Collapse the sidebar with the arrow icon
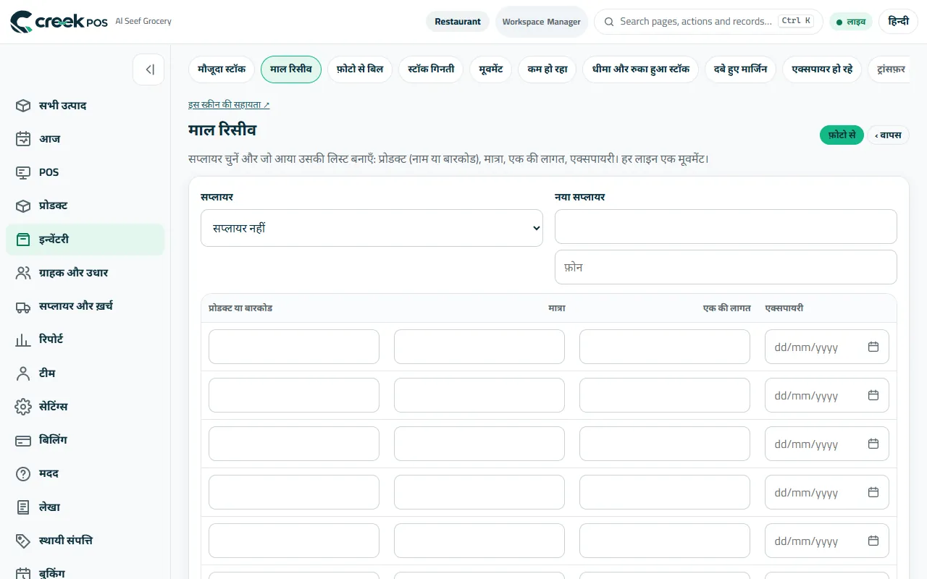 148,69
